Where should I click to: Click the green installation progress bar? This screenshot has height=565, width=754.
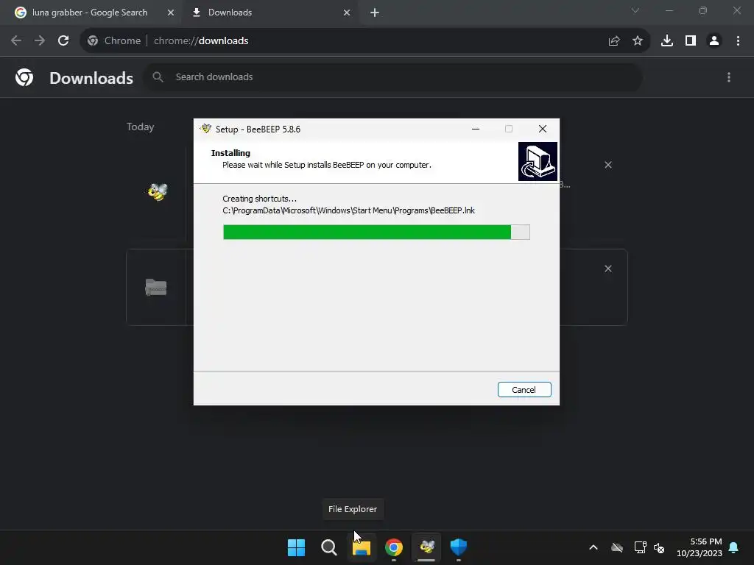[x=376, y=232]
